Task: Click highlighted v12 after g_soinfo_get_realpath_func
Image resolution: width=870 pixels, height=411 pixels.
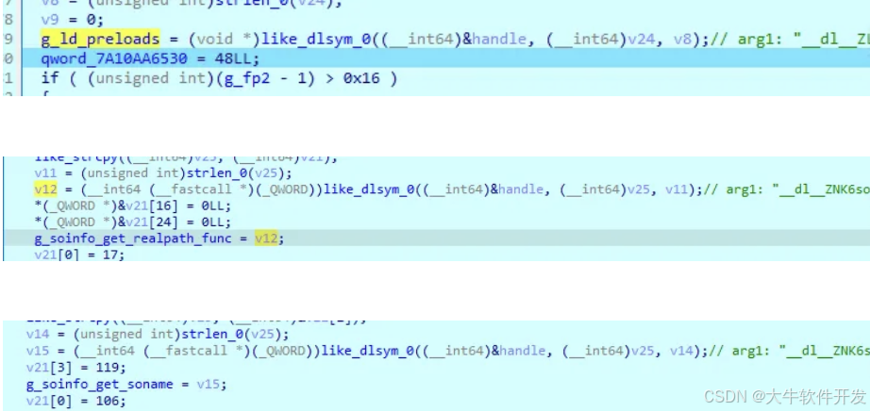Action: point(266,238)
